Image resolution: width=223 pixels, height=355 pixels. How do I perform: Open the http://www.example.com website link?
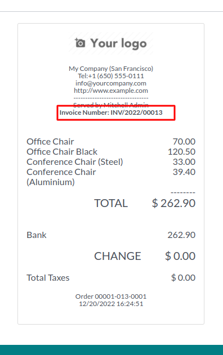(111, 91)
